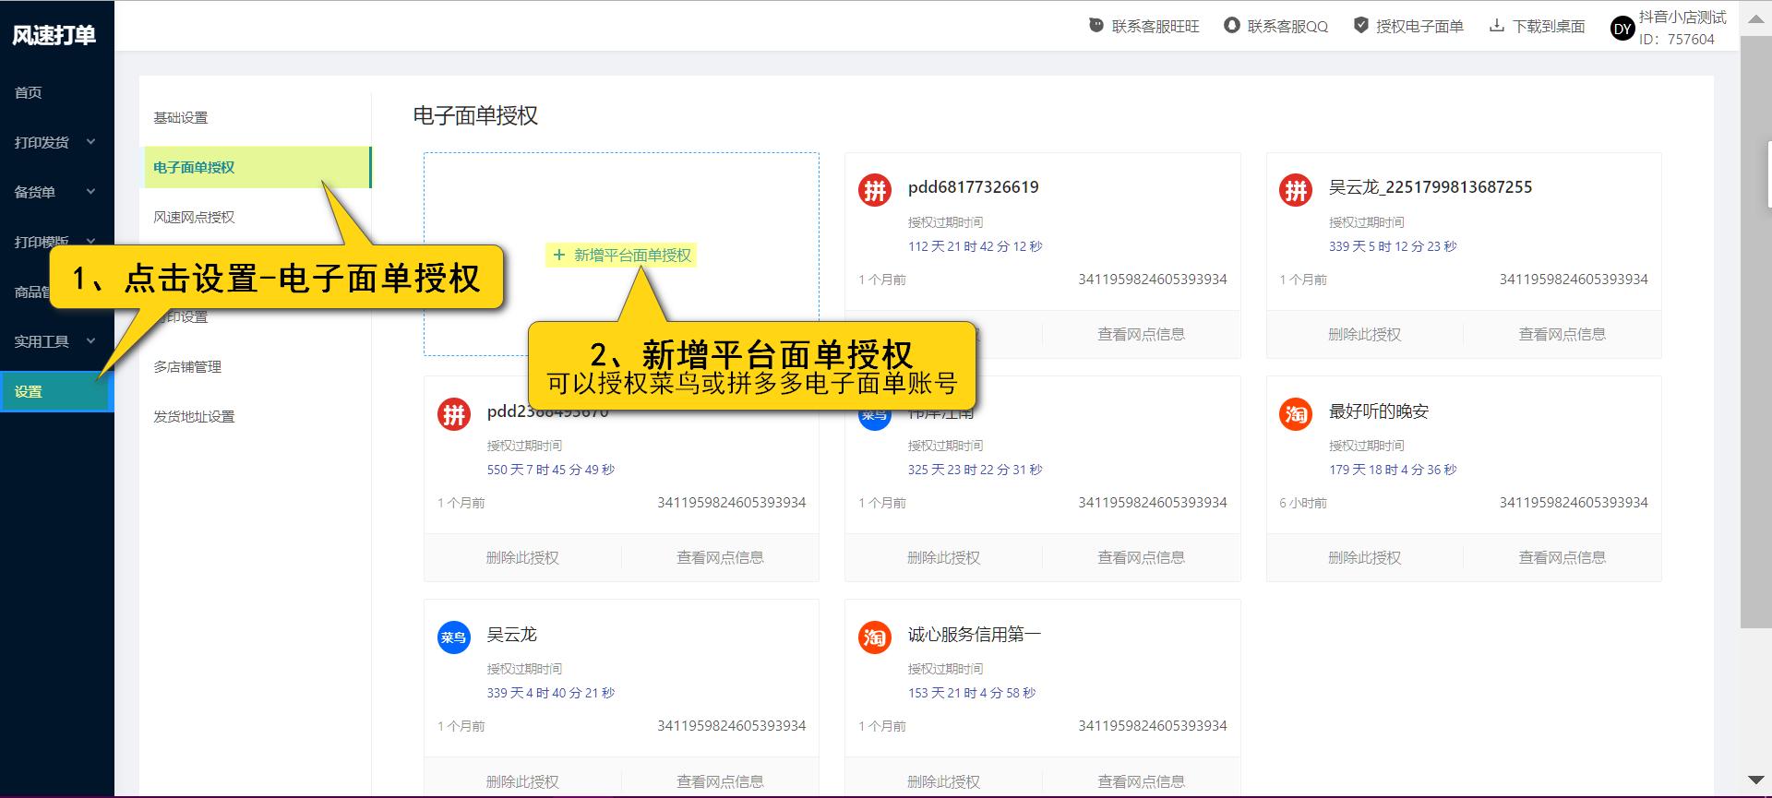Click 新增平台面单授权 button

622,256
